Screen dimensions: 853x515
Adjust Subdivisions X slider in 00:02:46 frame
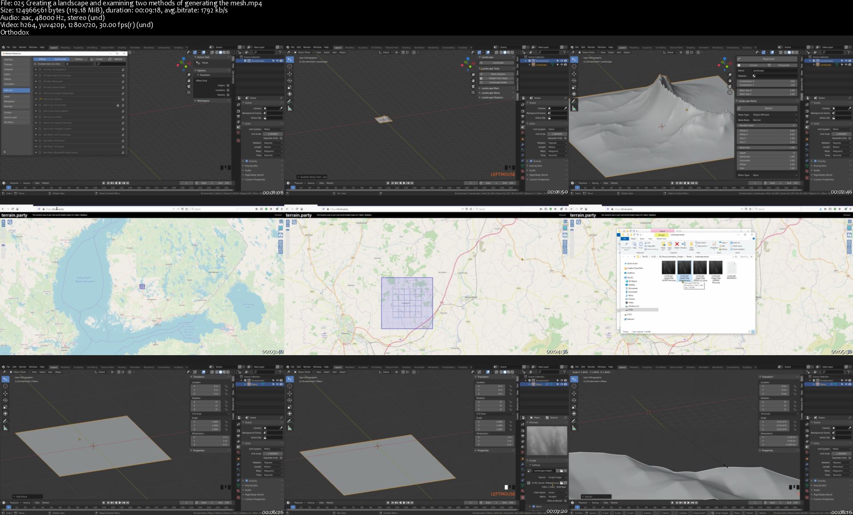pyautogui.click(x=767, y=81)
